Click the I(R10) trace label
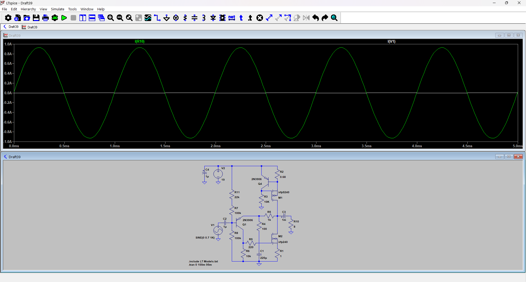The image size is (526, 282). [x=140, y=41]
